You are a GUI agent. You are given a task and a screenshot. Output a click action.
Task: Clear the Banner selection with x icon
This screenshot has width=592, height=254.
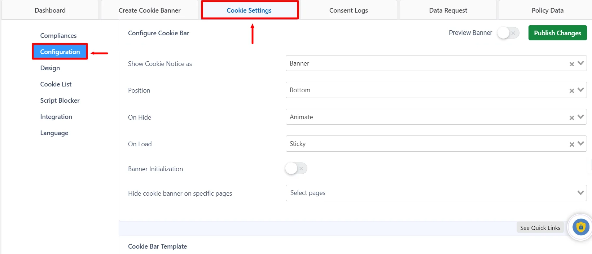coord(572,64)
